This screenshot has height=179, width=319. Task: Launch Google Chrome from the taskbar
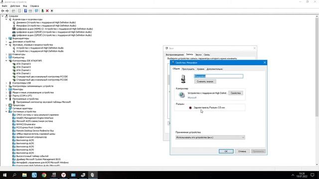[x=44, y=175]
